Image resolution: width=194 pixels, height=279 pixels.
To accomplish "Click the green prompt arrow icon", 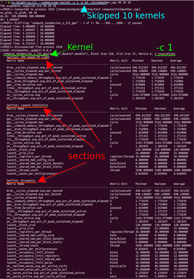I will click(x=9, y=2).
